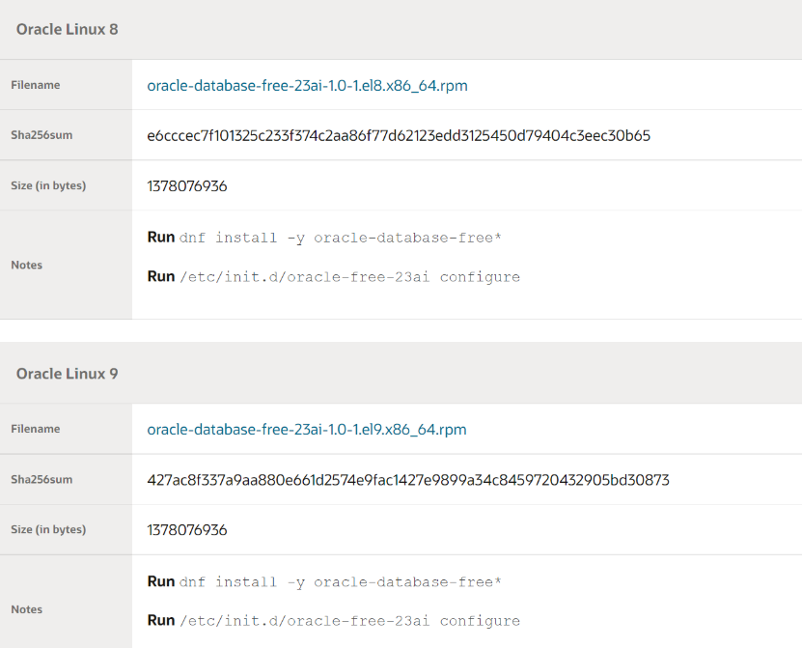This screenshot has height=648, width=802.
Task: Click the Sha256sum label in Oracle Linux 9 table
Action: click(41, 480)
